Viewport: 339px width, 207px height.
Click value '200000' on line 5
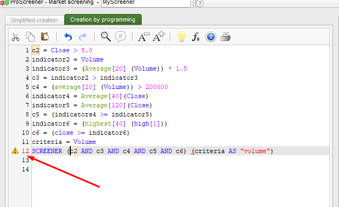(x=157, y=87)
